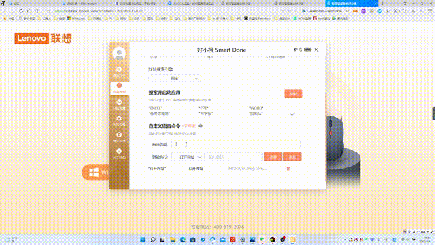Click the Windows download button behind dialog
Image resolution: width=435 pixels, height=245 pixels.
[x=96, y=172]
